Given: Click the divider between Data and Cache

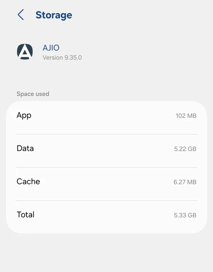Looking at the screenshot, I should pos(106,167).
